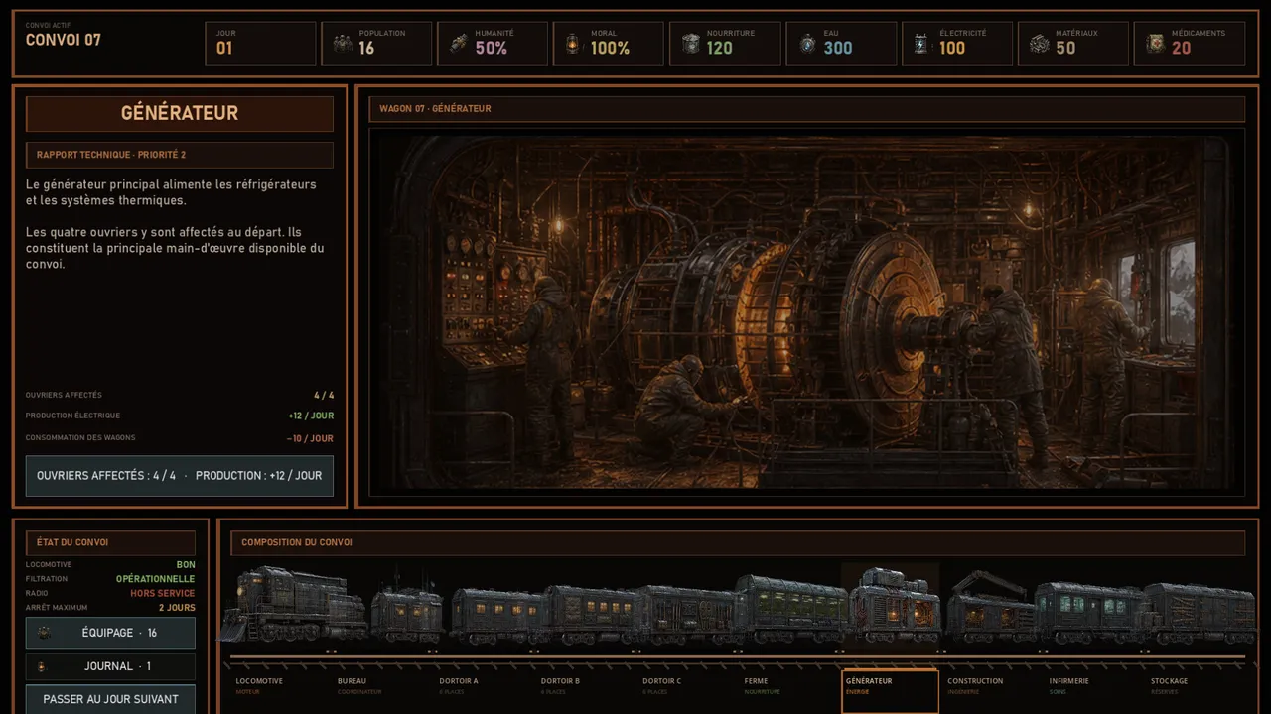The width and height of the screenshot is (1271, 714).
Task: Open the Bureau tab label
Action: (352, 681)
